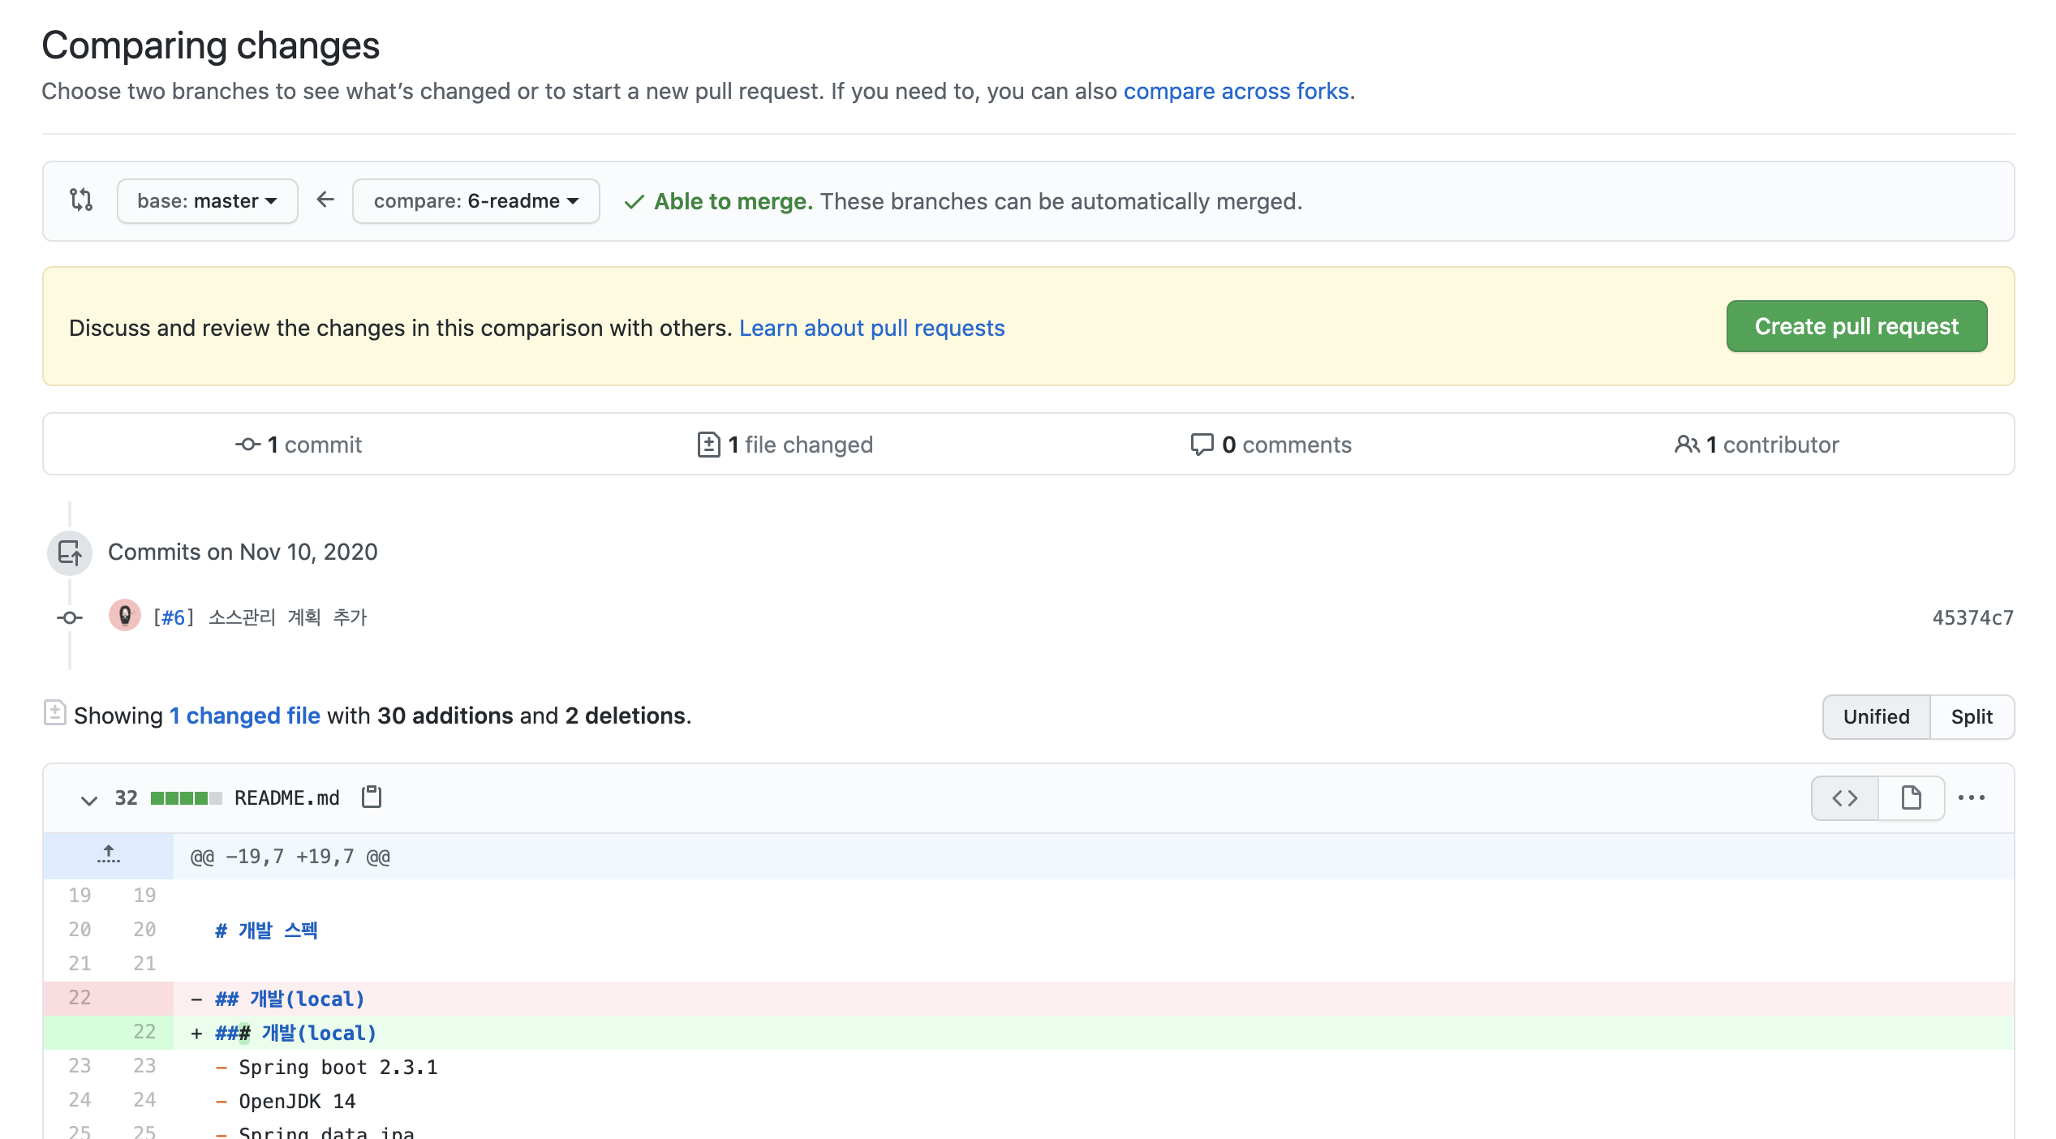Open compare across forks link
The height and width of the screenshot is (1139, 2056).
click(1236, 91)
